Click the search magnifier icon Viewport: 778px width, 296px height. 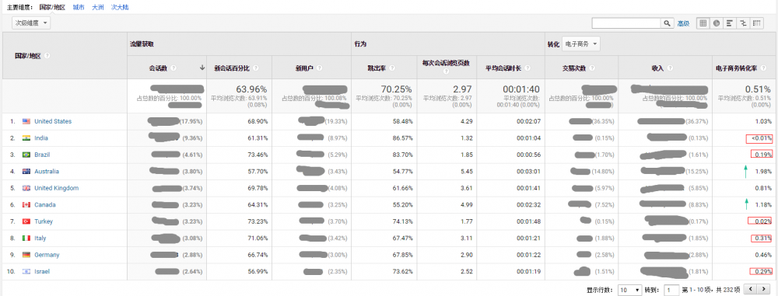pyautogui.click(x=668, y=23)
